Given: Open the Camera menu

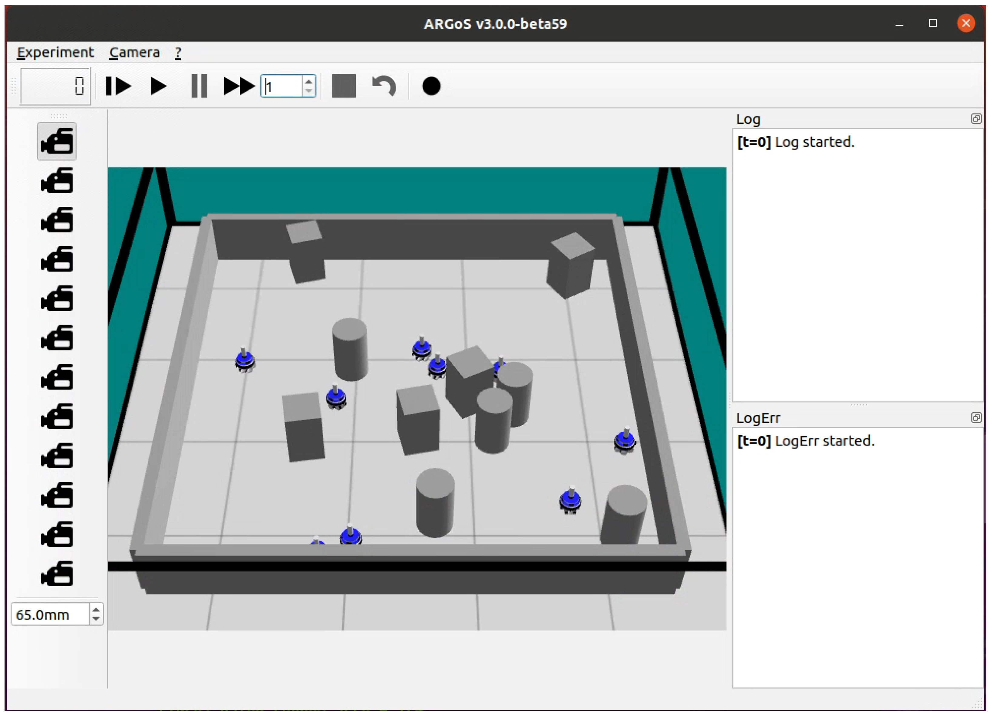Looking at the screenshot, I should click(x=134, y=53).
